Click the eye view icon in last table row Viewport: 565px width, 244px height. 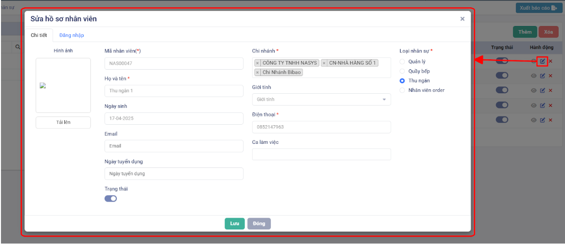pos(534,120)
